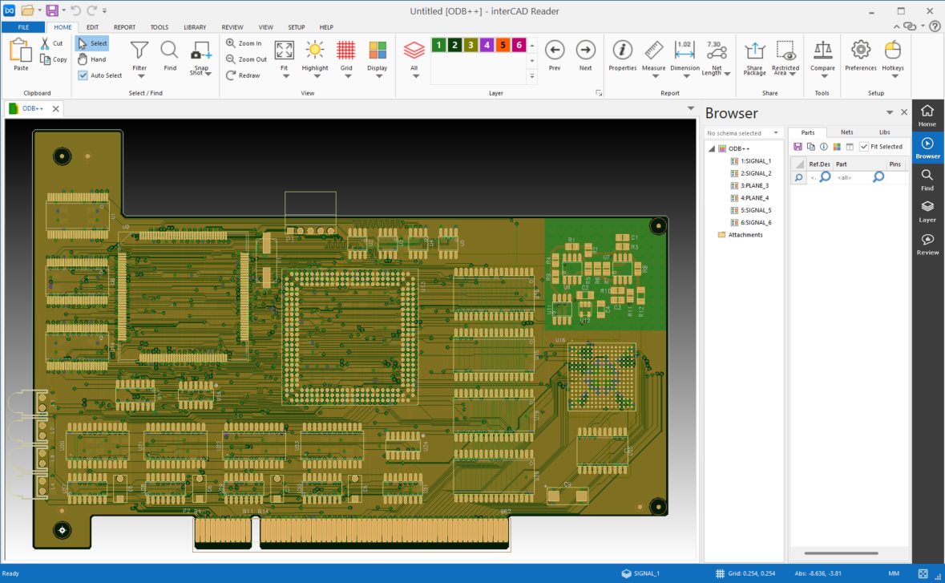Uncheck the Fit Selected checkbox
Screen dimensions: 945x583
(864, 147)
